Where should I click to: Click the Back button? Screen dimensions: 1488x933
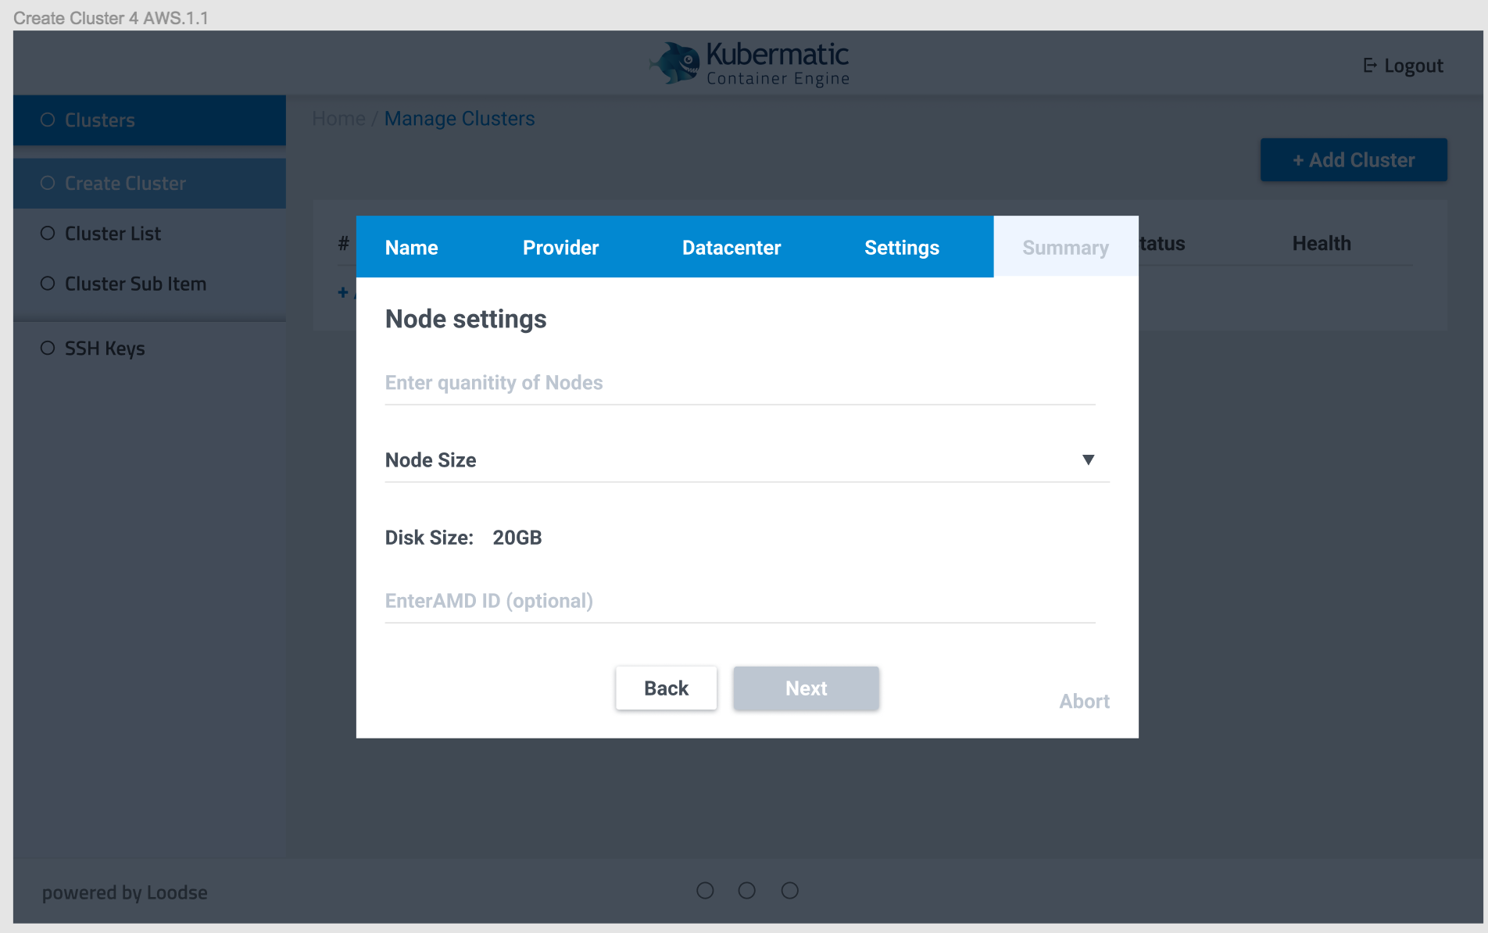click(x=666, y=688)
